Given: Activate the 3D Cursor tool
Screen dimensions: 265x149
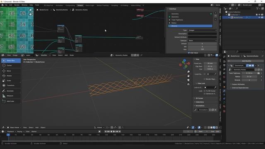Looking at the screenshot, I should [x=11, y=65].
